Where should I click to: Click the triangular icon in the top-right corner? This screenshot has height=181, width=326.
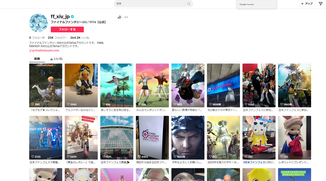pyautogui.click(x=321, y=4)
